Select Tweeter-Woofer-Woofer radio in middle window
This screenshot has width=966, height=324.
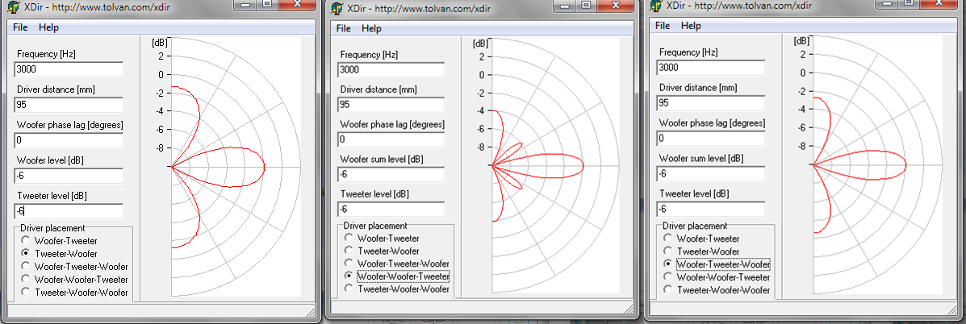pyautogui.click(x=349, y=289)
